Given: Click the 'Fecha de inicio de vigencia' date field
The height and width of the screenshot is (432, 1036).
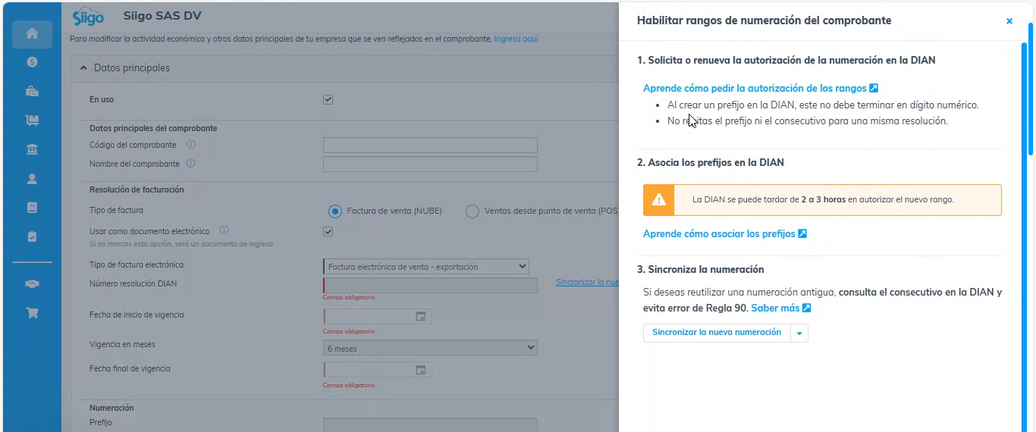Looking at the screenshot, I should [378, 316].
